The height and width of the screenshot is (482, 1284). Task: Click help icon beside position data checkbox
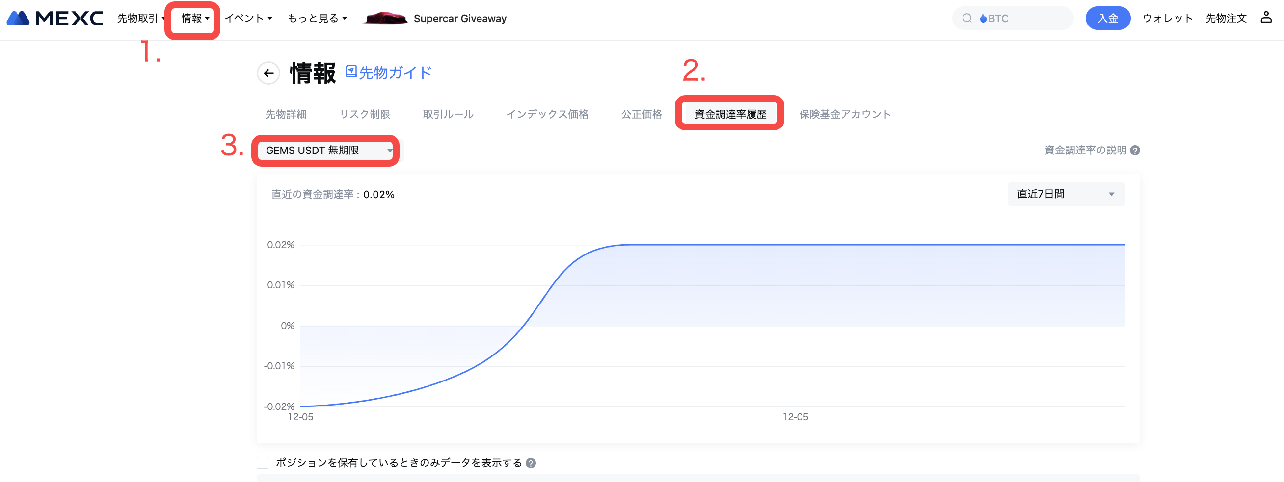point(531,463)
